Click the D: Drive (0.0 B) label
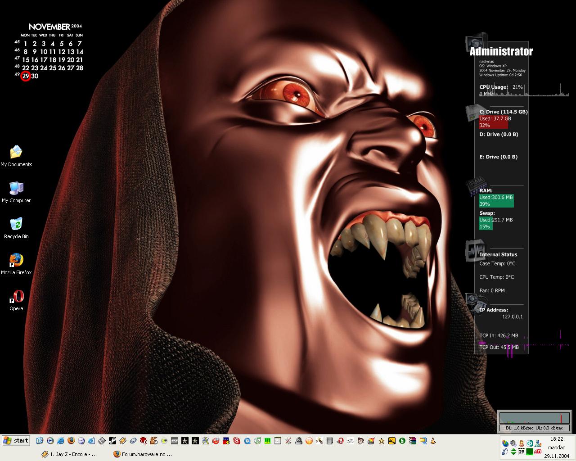 [499, 134]
